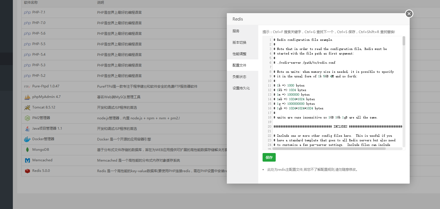This screenshot has height=209, width=440.
Task: Click the PHP-5.4 software name
Action: tap(39, 55)
